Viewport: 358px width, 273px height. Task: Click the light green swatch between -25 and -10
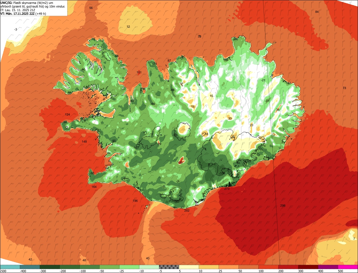coord(129,267)
